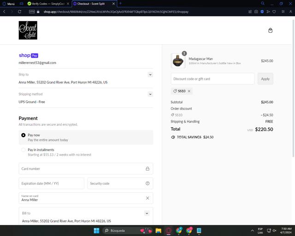The width and height of the screenshot is (295, 236).
Task: Click the millerernest53@gmail.com email text
Action: (37, 63)
